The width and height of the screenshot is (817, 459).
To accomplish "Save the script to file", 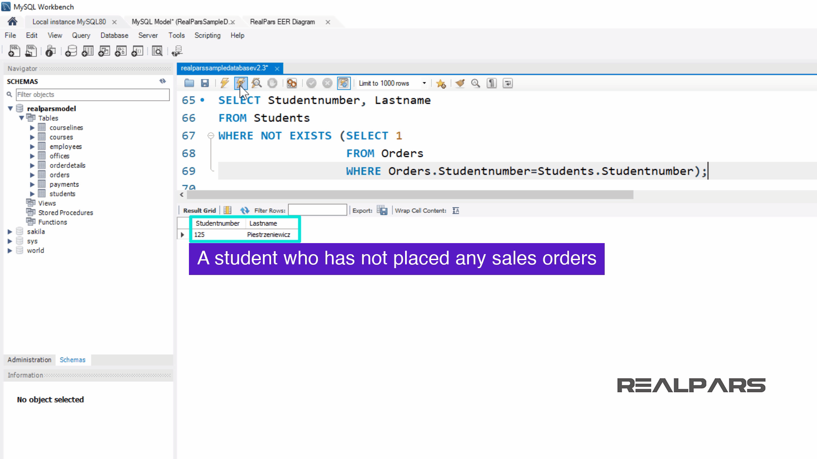I will [x=205, y=83].
